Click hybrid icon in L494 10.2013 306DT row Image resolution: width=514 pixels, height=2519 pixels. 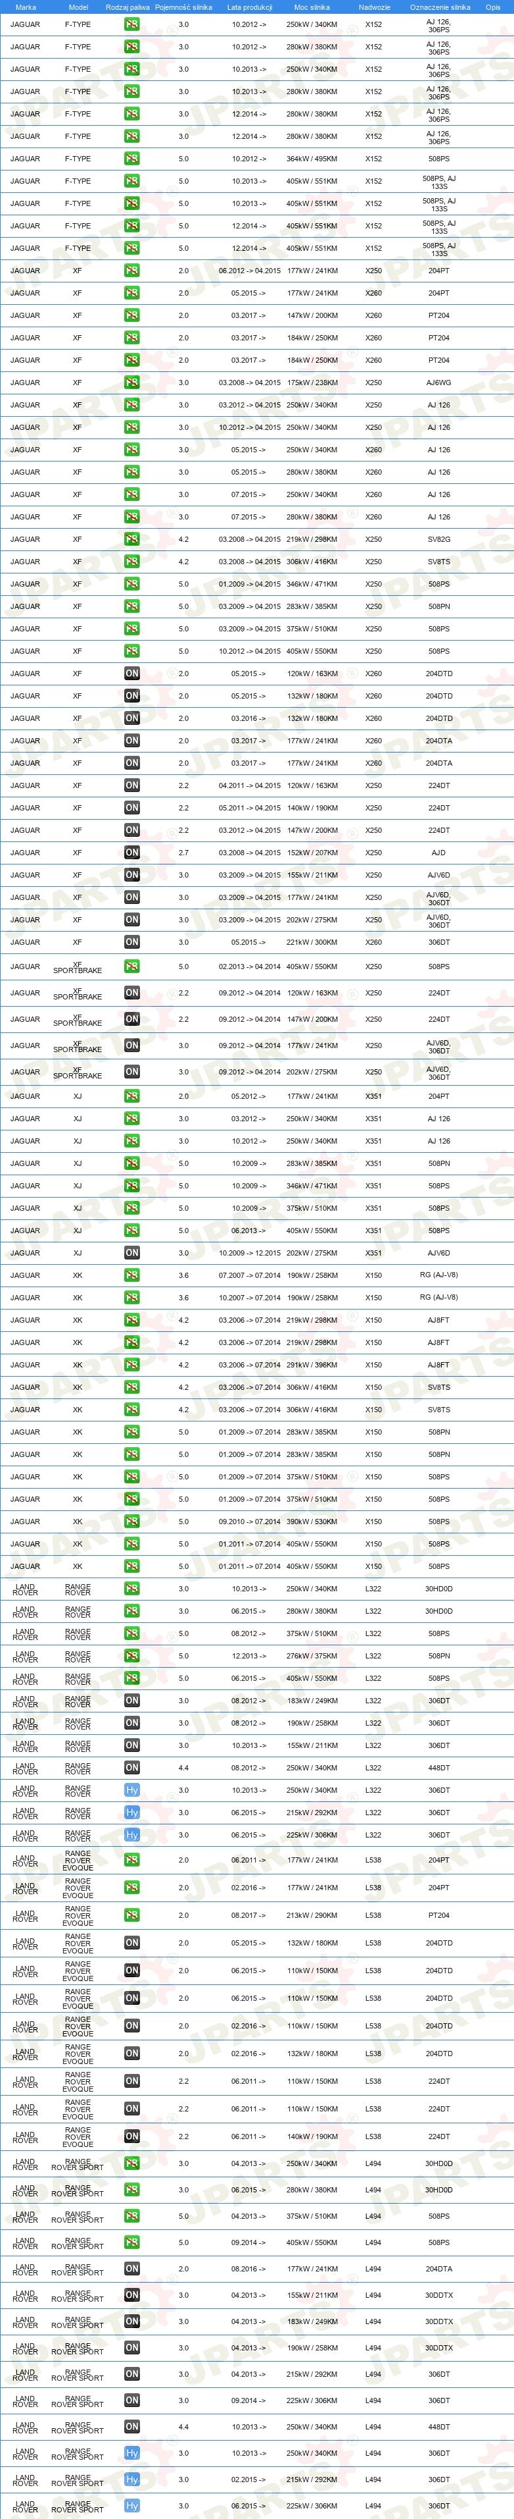tap(131, 2453)
